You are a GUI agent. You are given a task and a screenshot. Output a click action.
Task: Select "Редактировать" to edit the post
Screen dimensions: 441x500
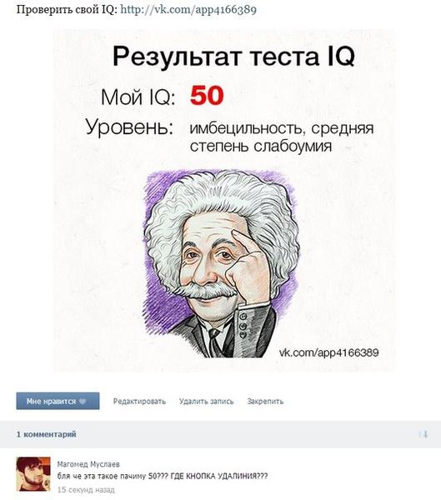coord(139,401)
